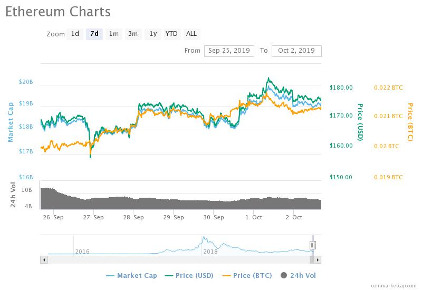The height and width of the screenshot is (290, 422).
Task: Toggle Price (USD) series in legend
Action: coord(189,275)
